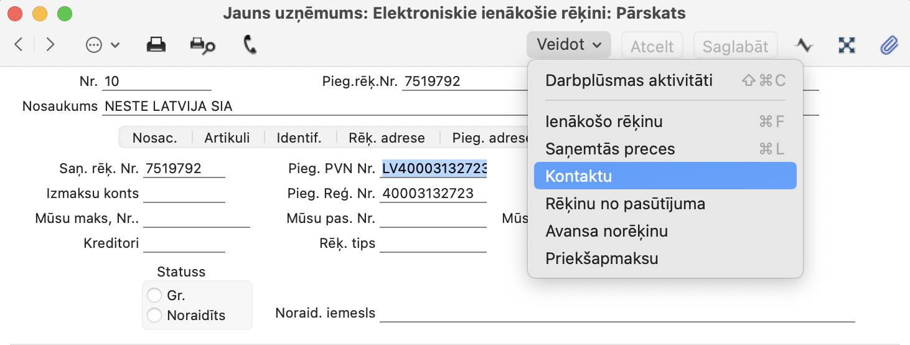This screenshot has height=345, width=910.
Task: Open print preview icon
Action: (202, 45)
